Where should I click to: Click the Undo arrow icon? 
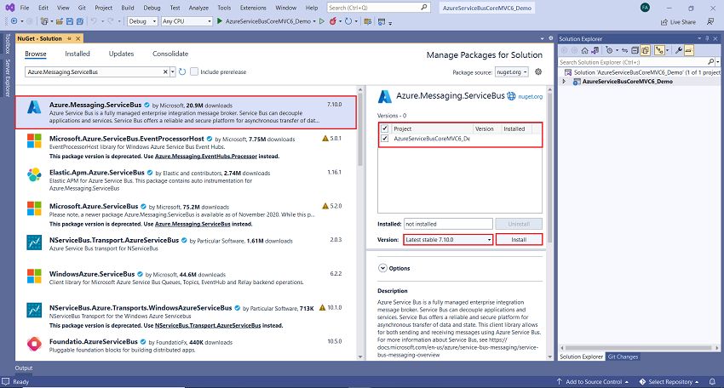click(x=94, y=21)
